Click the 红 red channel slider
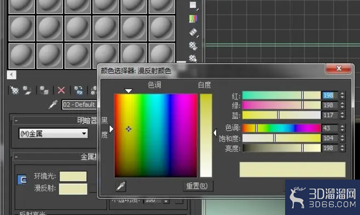This screenshot has width=360, height=215. [x=282, y=95]
